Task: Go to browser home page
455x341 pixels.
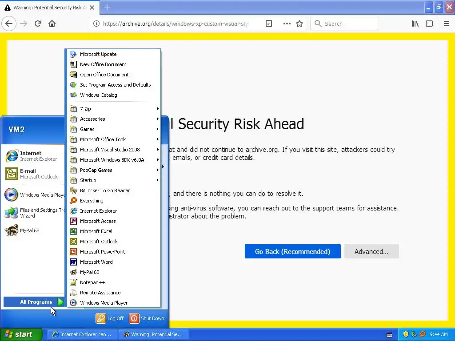Action: pyautogui.click(x=52, y=24)
